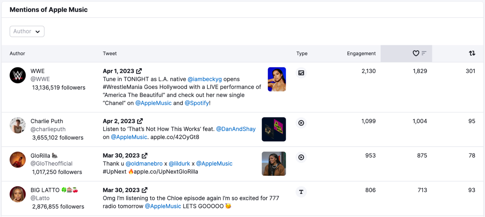Click WWE's profile avatar
The width and height of the screenshot is (485, 217).
18,75
